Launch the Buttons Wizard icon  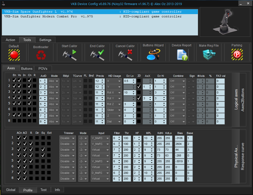click(153, 54)
